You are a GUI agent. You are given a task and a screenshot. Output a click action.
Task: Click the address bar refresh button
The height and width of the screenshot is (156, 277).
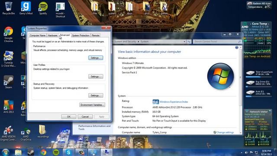pos(189,42)
